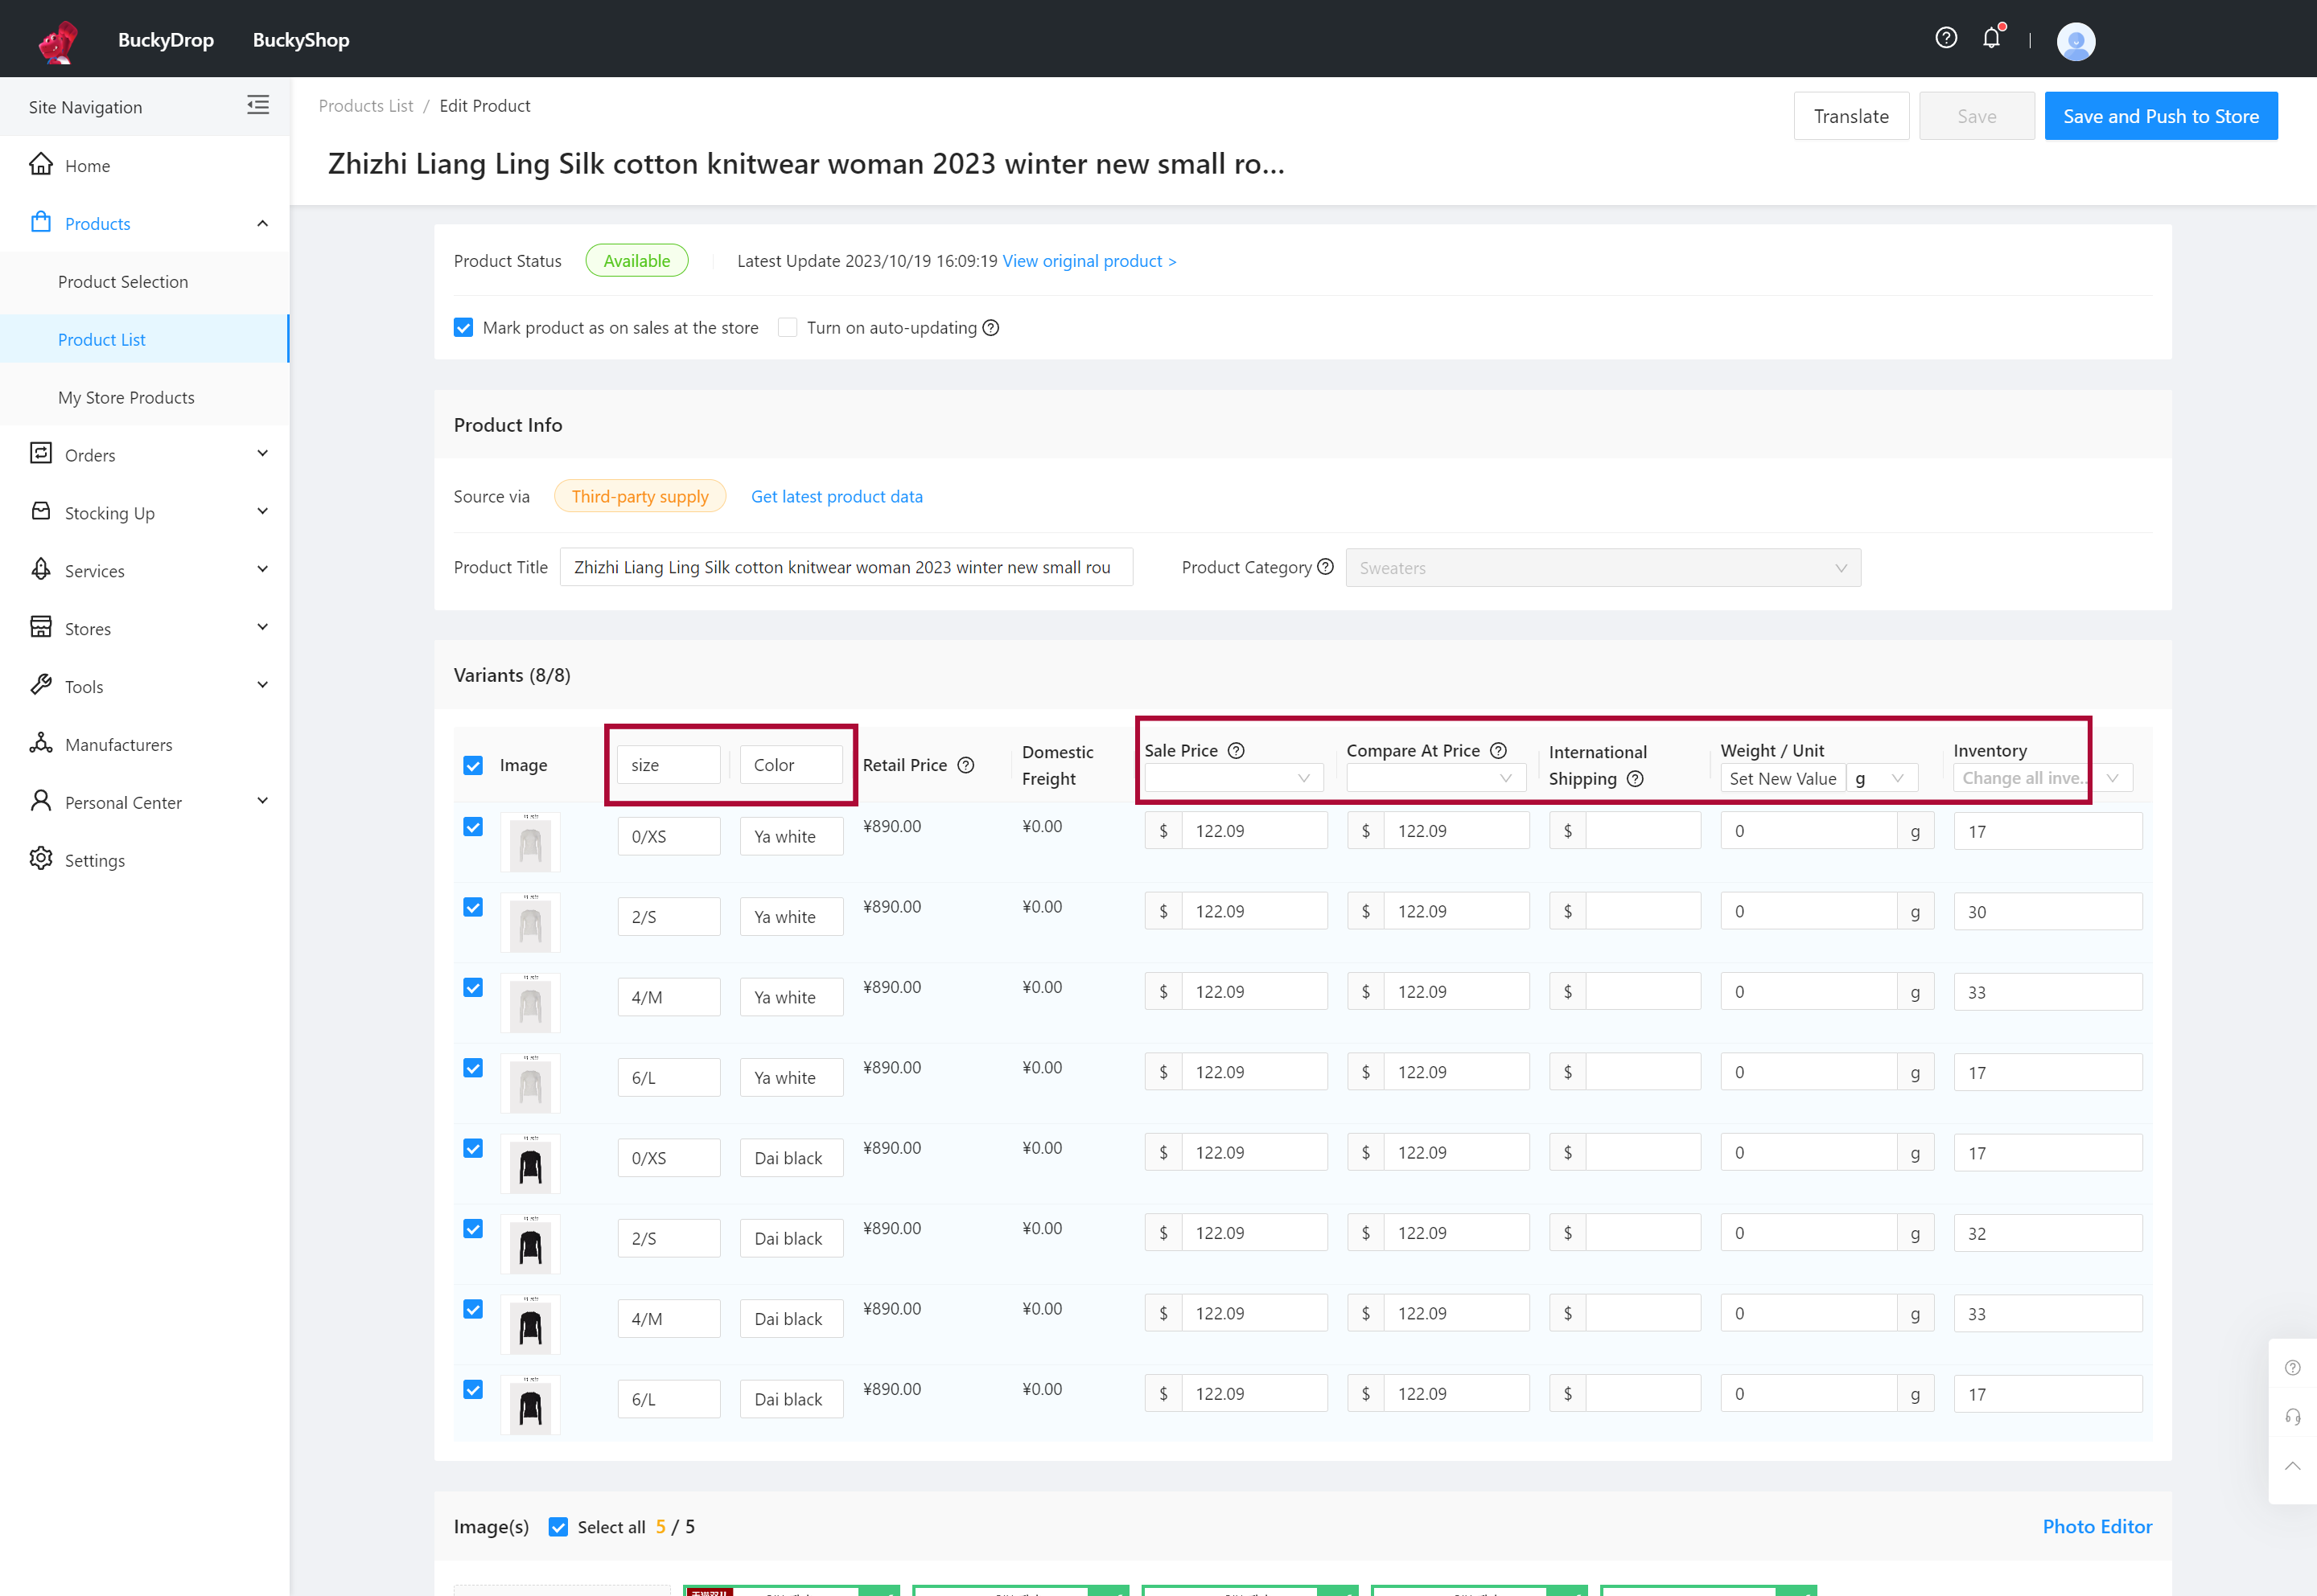Click the Product Category help icon
Screen dimensions: 2317x1596
coord(1326,567)
